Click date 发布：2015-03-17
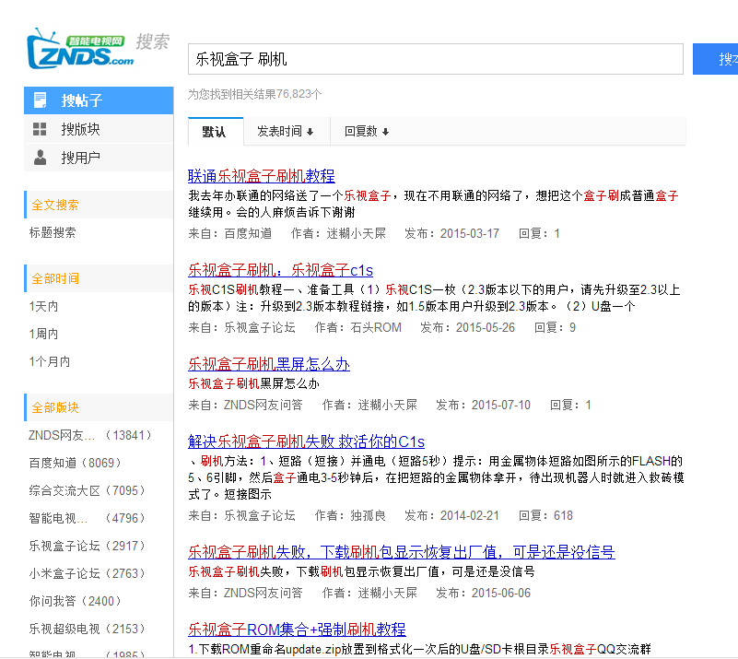 tap(451, 233)
